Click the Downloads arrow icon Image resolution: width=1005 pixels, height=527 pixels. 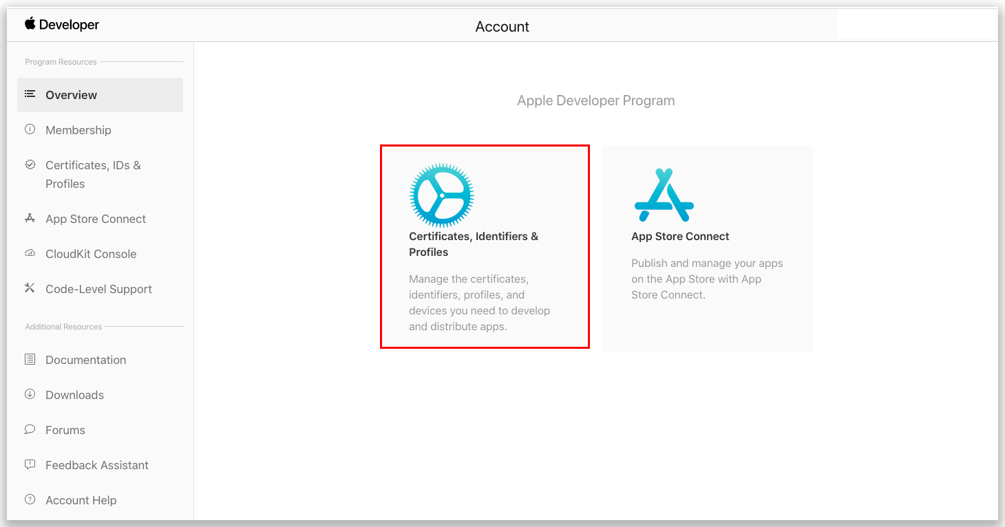coord(30,394)
